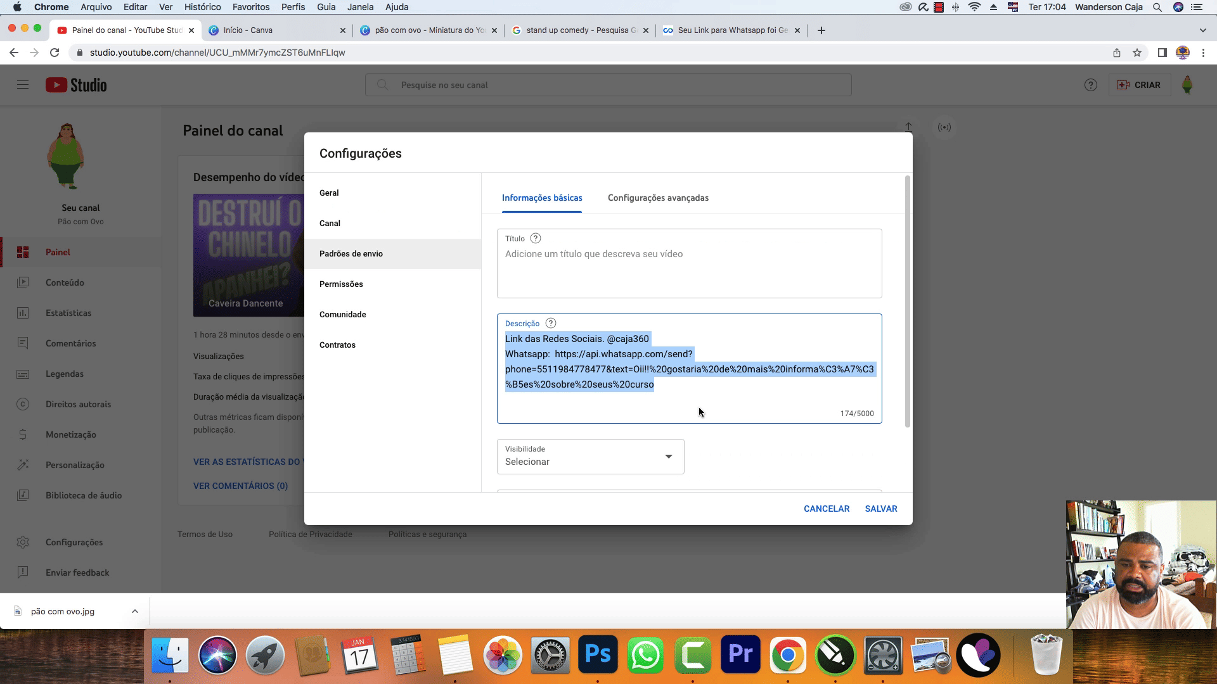Open the Permissões settings section
This screenshot has height=684, width=1217.
tap(341, 284)
